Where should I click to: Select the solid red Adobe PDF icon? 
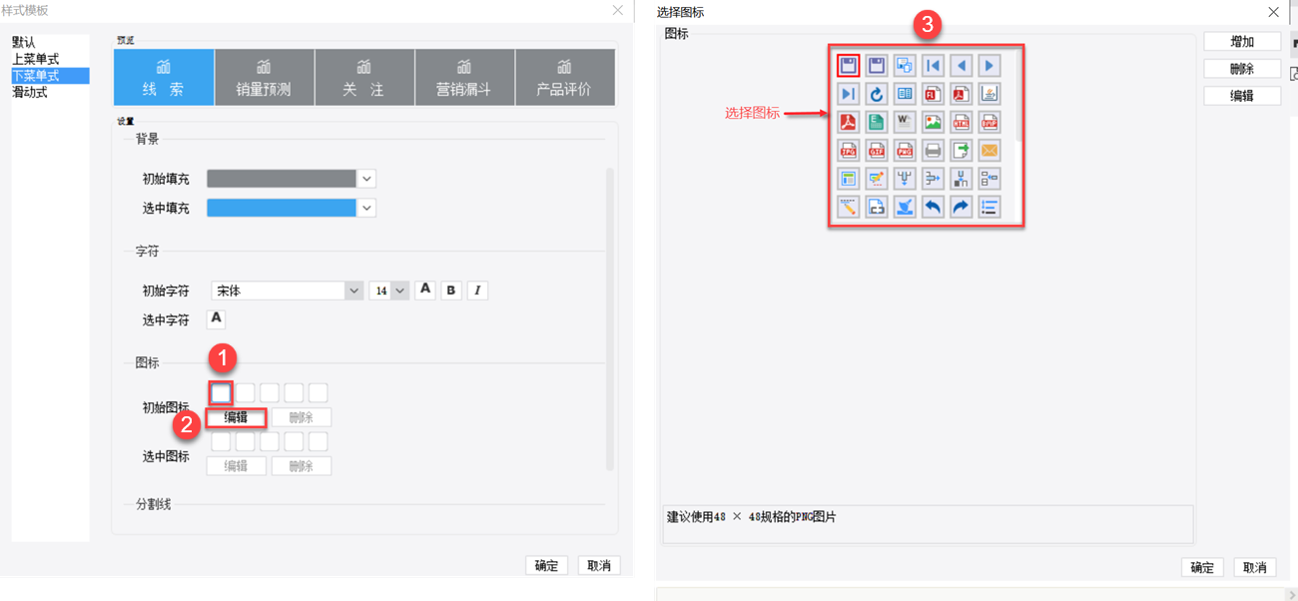coord(848,122)
